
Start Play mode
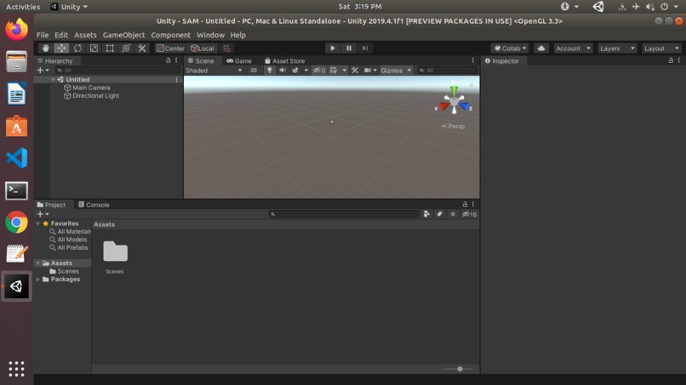coord(333,48)
